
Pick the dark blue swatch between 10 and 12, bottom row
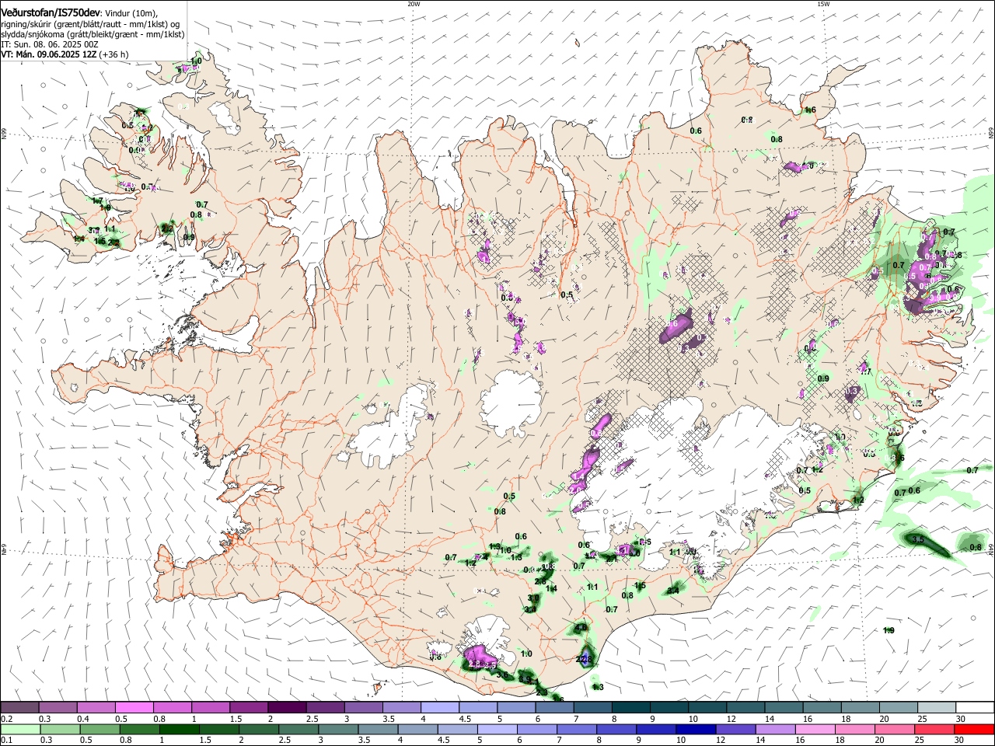coord(695,729)
